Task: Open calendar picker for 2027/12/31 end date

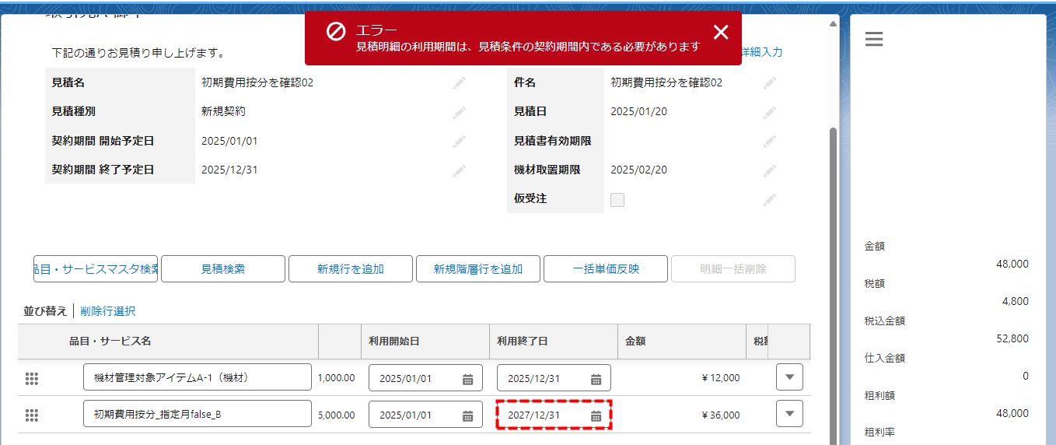Action: coord(596,415)
